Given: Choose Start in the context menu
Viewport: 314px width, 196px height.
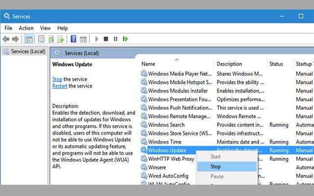Looking at the screenshot, I should click(x=227, y=157).
